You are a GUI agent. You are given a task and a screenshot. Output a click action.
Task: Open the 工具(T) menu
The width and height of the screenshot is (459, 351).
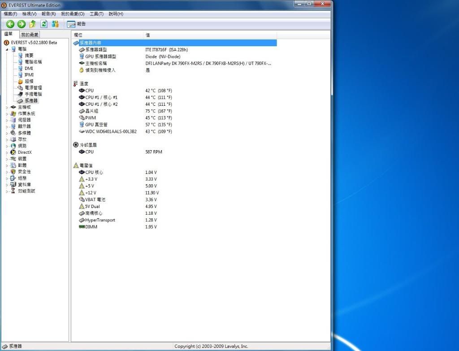(x=97, y=14)
